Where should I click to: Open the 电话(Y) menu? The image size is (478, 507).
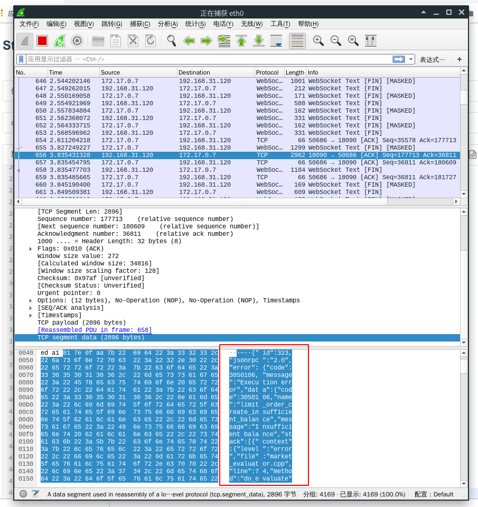click(x=223, y=24)
